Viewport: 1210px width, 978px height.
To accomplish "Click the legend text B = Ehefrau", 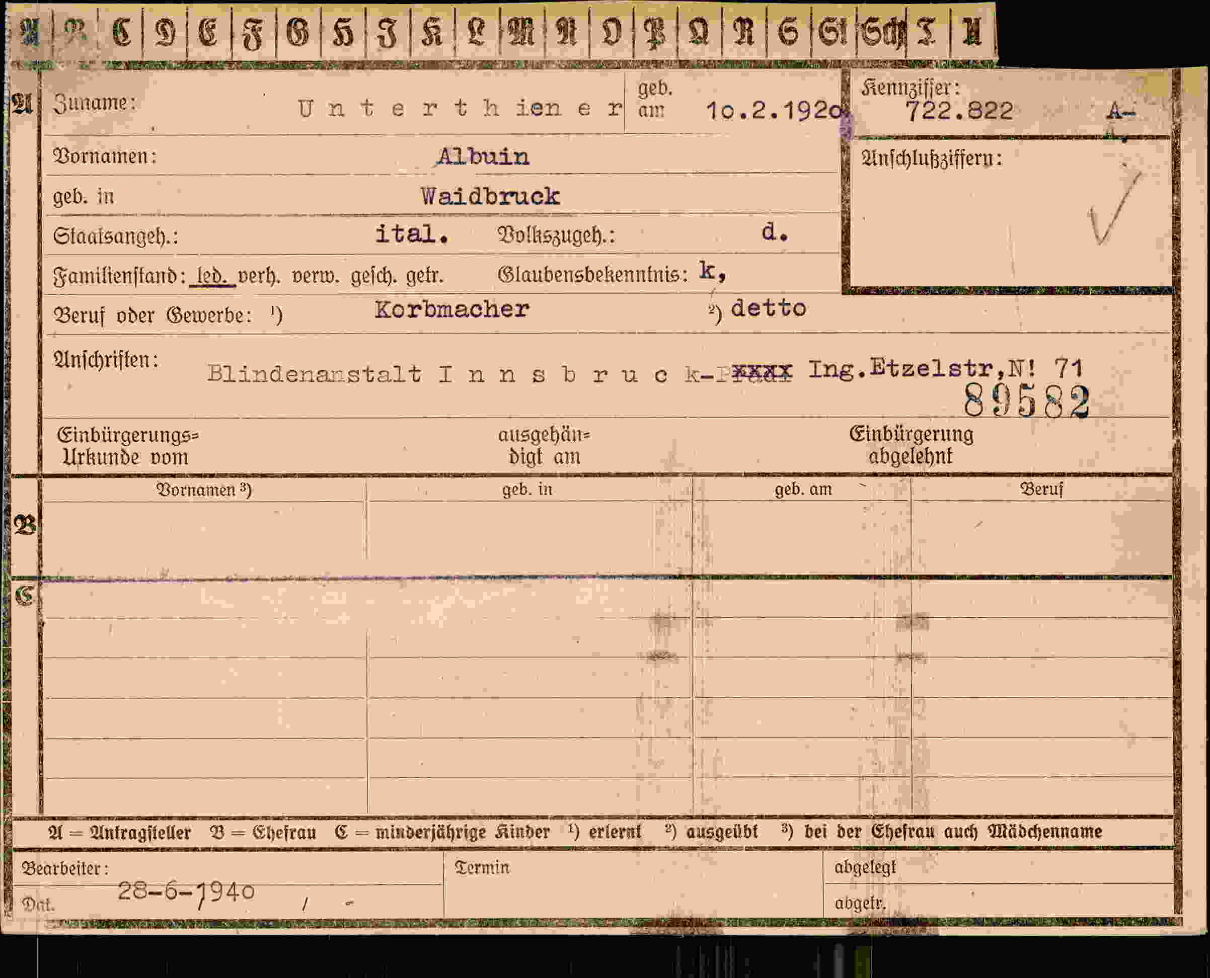I will 263,832.
